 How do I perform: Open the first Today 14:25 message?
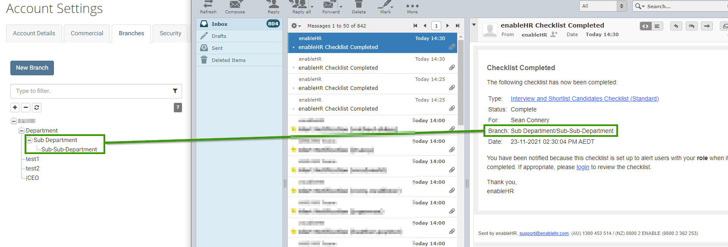coord(373,84)
